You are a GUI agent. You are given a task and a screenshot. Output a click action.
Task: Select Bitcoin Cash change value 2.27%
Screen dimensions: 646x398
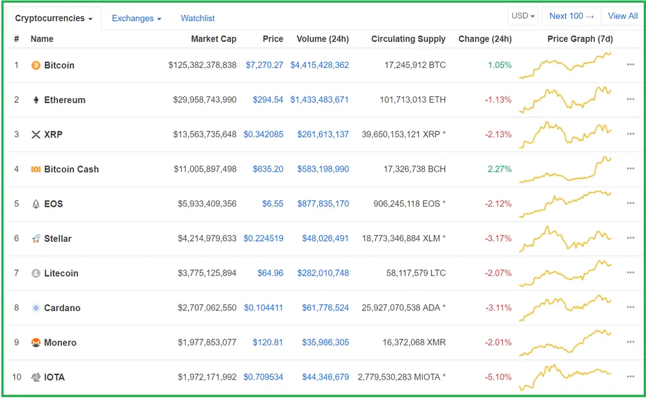[499, 168]
